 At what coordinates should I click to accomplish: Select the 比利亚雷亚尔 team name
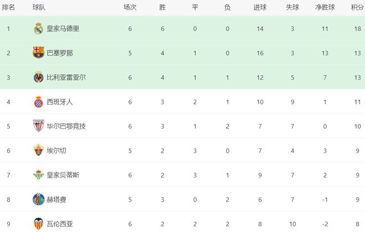pos(66,77)
